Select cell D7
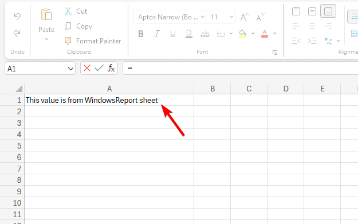This screenshot has width=358, height=224. 286,169
